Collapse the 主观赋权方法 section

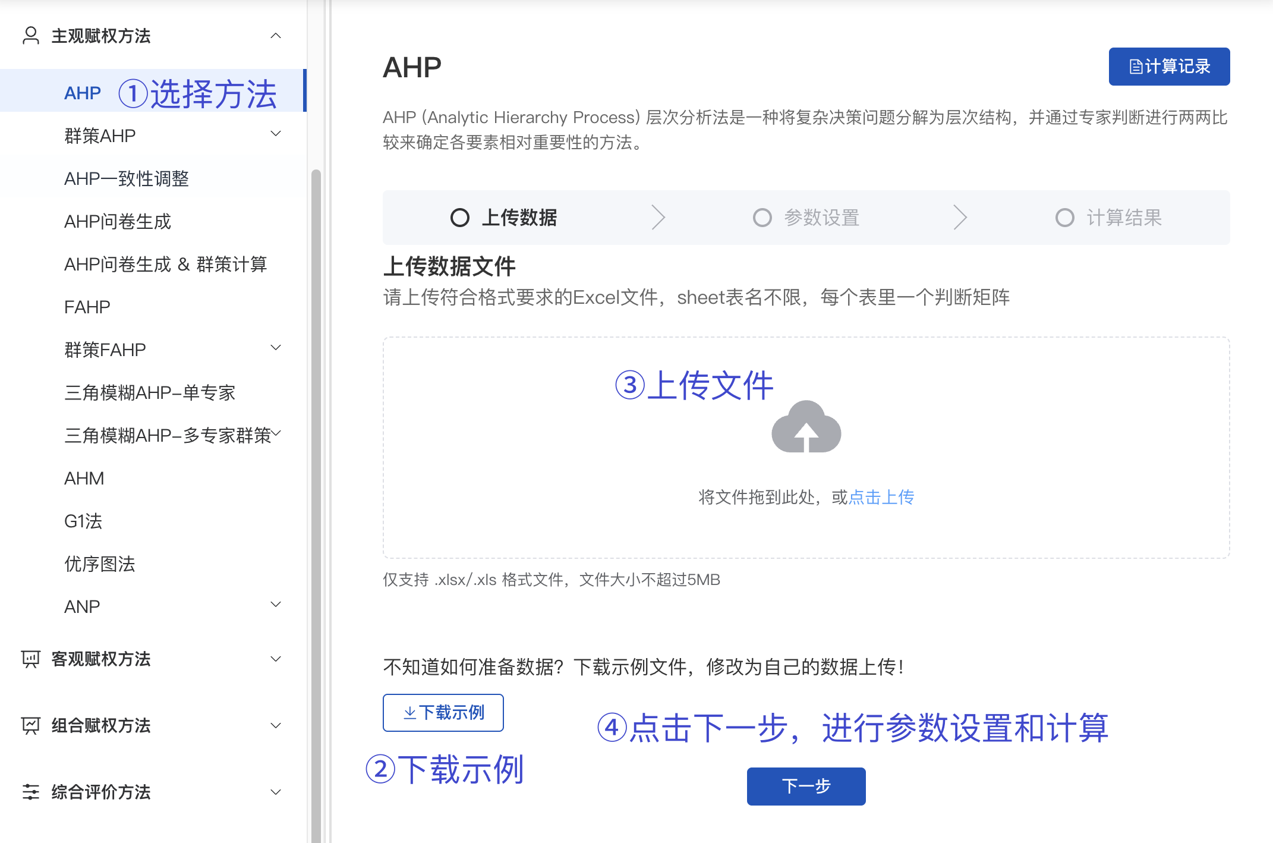click(275, 36)
